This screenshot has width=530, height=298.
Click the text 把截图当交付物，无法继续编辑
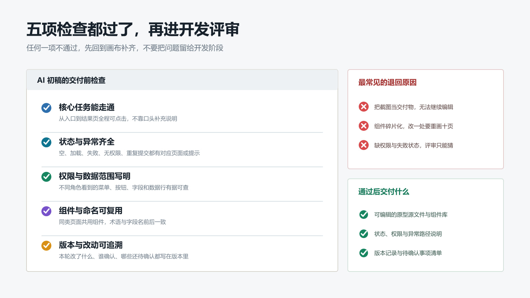414,107
